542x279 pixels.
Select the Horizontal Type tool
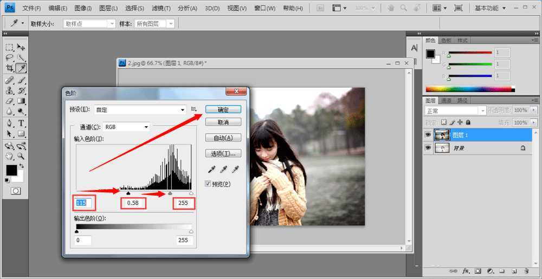pos(22,123)
